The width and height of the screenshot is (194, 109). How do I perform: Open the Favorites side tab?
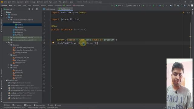click(1, 85)
